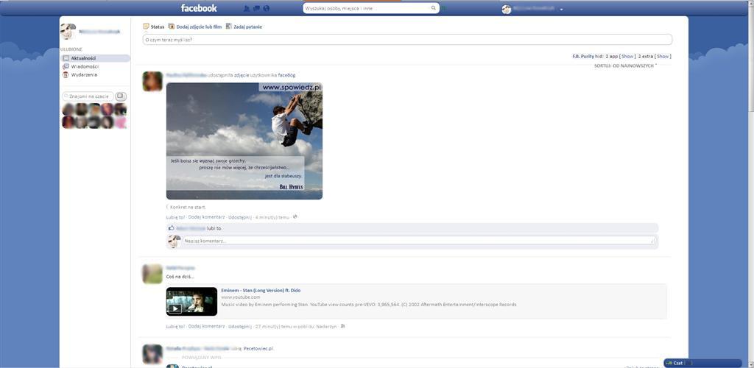Open the notifications globe icon
The image size is (754, 368).
[x=267, y=8]
